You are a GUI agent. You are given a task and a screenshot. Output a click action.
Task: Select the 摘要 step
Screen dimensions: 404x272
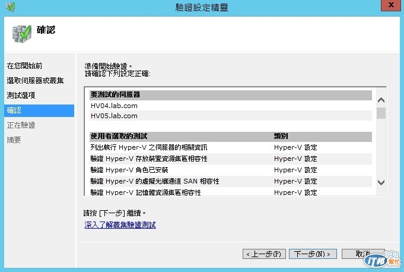[14, 140]
